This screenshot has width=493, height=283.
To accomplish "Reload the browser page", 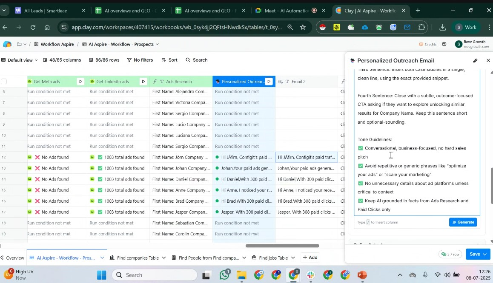I will click(x=33, y=27).
